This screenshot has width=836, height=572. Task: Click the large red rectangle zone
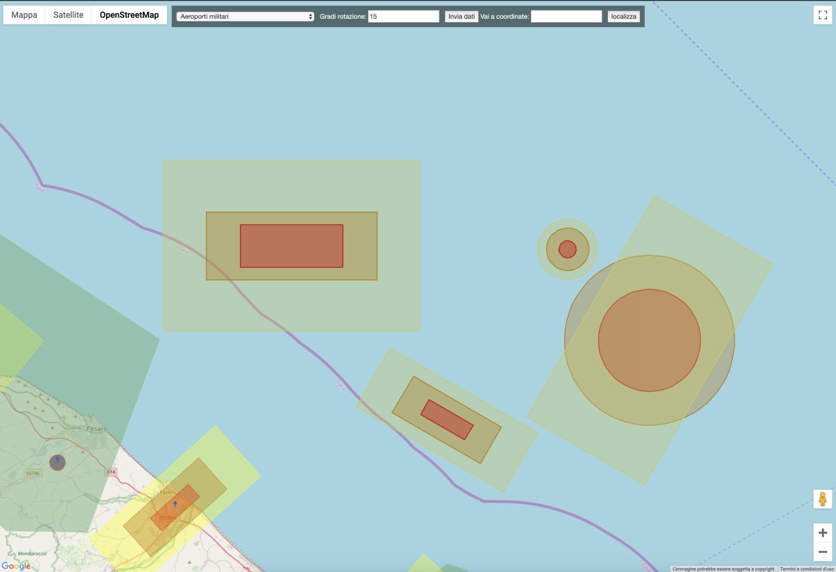pyautogui.click(x=292, y=246)
